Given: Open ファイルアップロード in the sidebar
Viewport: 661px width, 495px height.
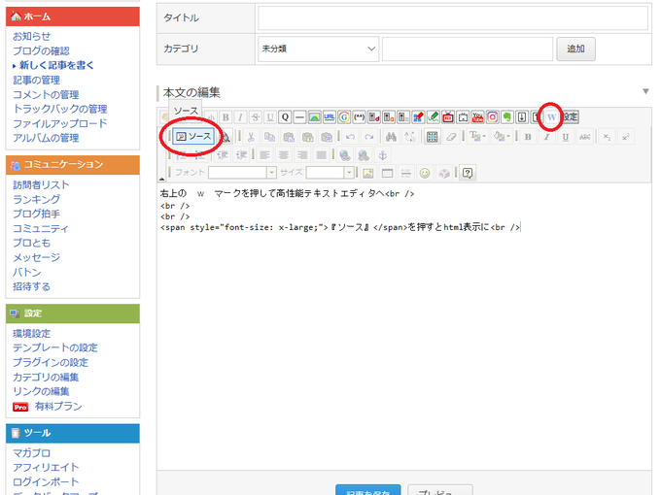Looking at the screenshot, I should click(x=60, y=123).
